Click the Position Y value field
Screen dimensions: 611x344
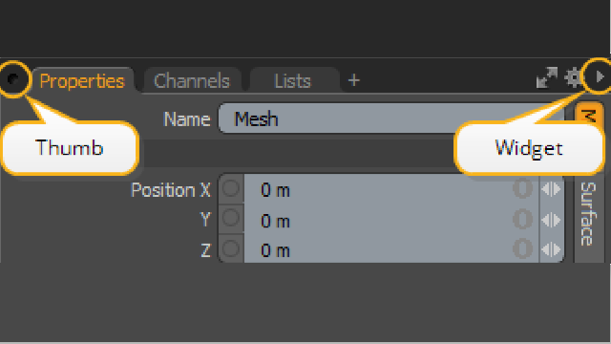(x=391, y=220)
